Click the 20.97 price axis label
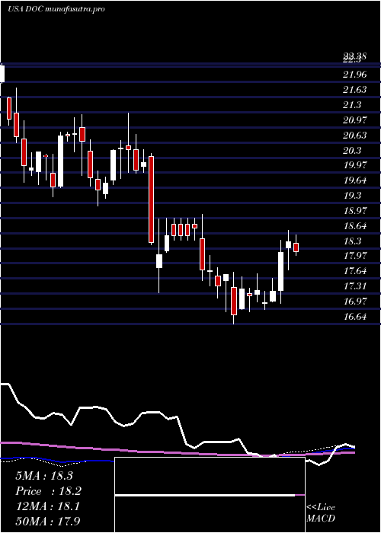This screenshot has width=381, height=533. (x=355, y=120)
